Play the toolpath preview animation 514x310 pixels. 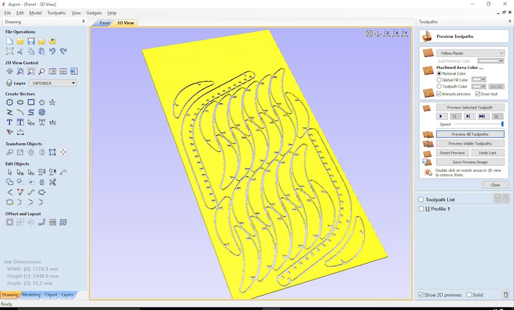(441, 116)
